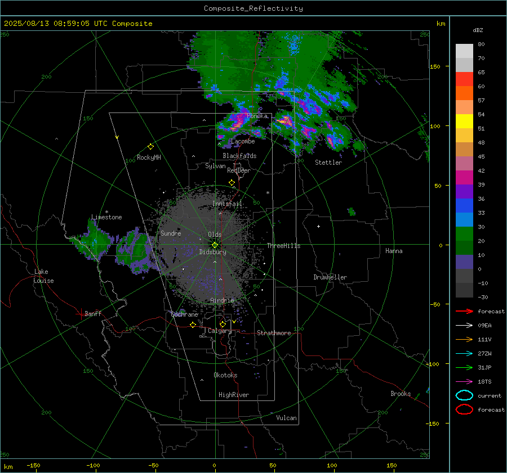Select the orange 111V arrow legend icon
This screenshot has height=473, width=507.
464,339
